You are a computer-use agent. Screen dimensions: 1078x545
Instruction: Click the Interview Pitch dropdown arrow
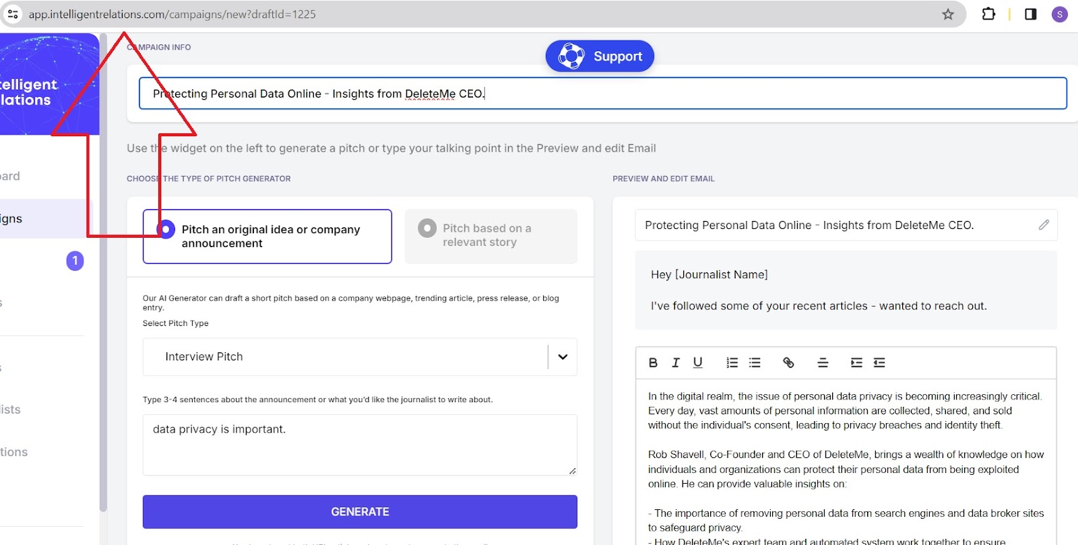click(563, 357)
